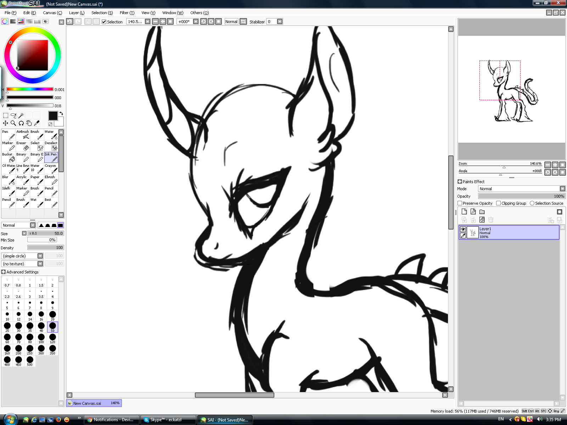Activate the Zoom magnifier tool
The width and height of the screenshot is (567, 425).
13,123
